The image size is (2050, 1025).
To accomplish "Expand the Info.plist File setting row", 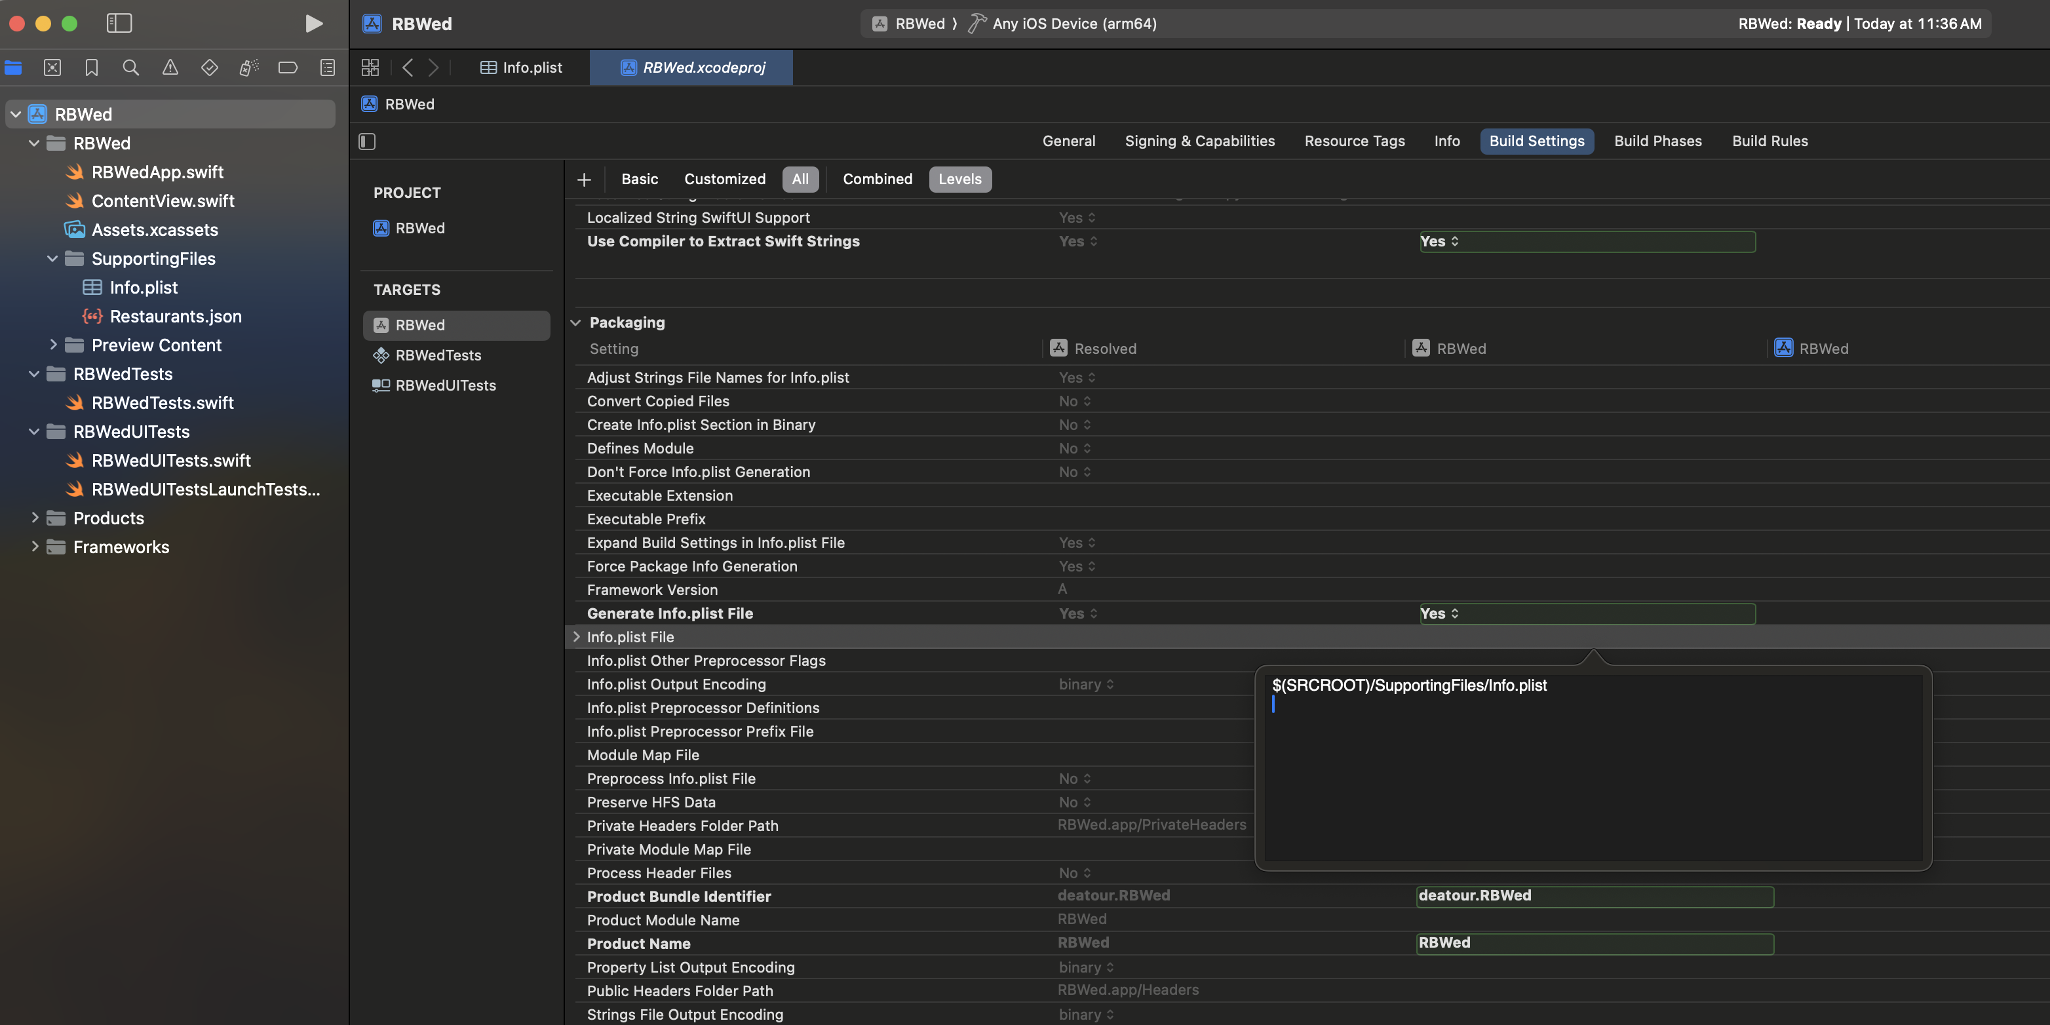I will (x=576, y=636).
